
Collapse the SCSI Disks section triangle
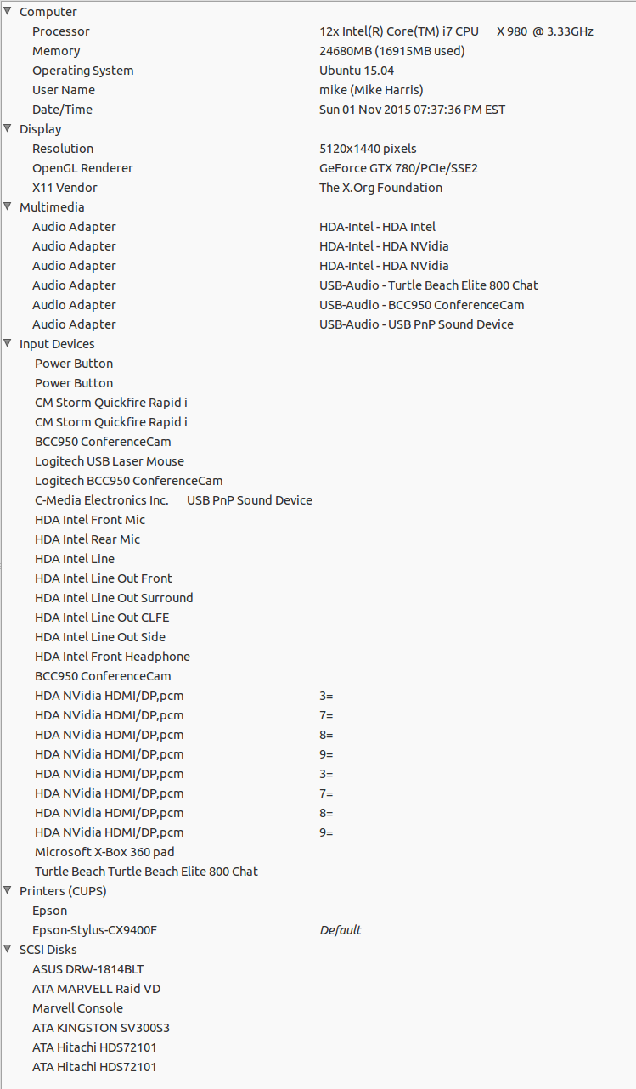pyautogui.click(x=8, y=950)
